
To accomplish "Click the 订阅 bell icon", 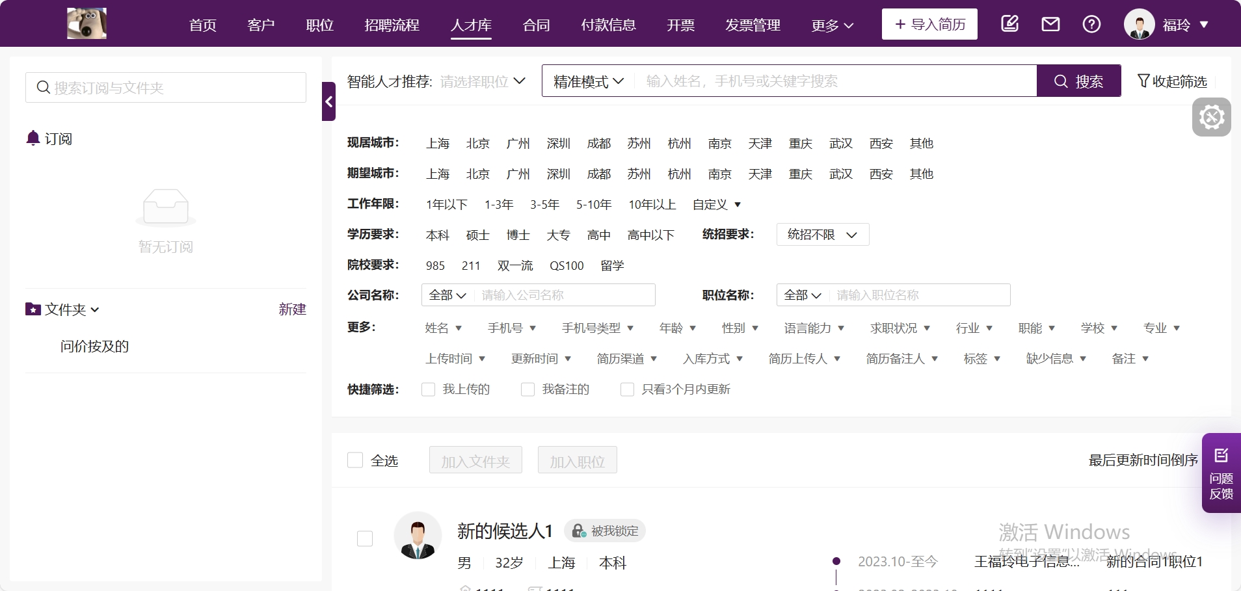I will (33, 138).
